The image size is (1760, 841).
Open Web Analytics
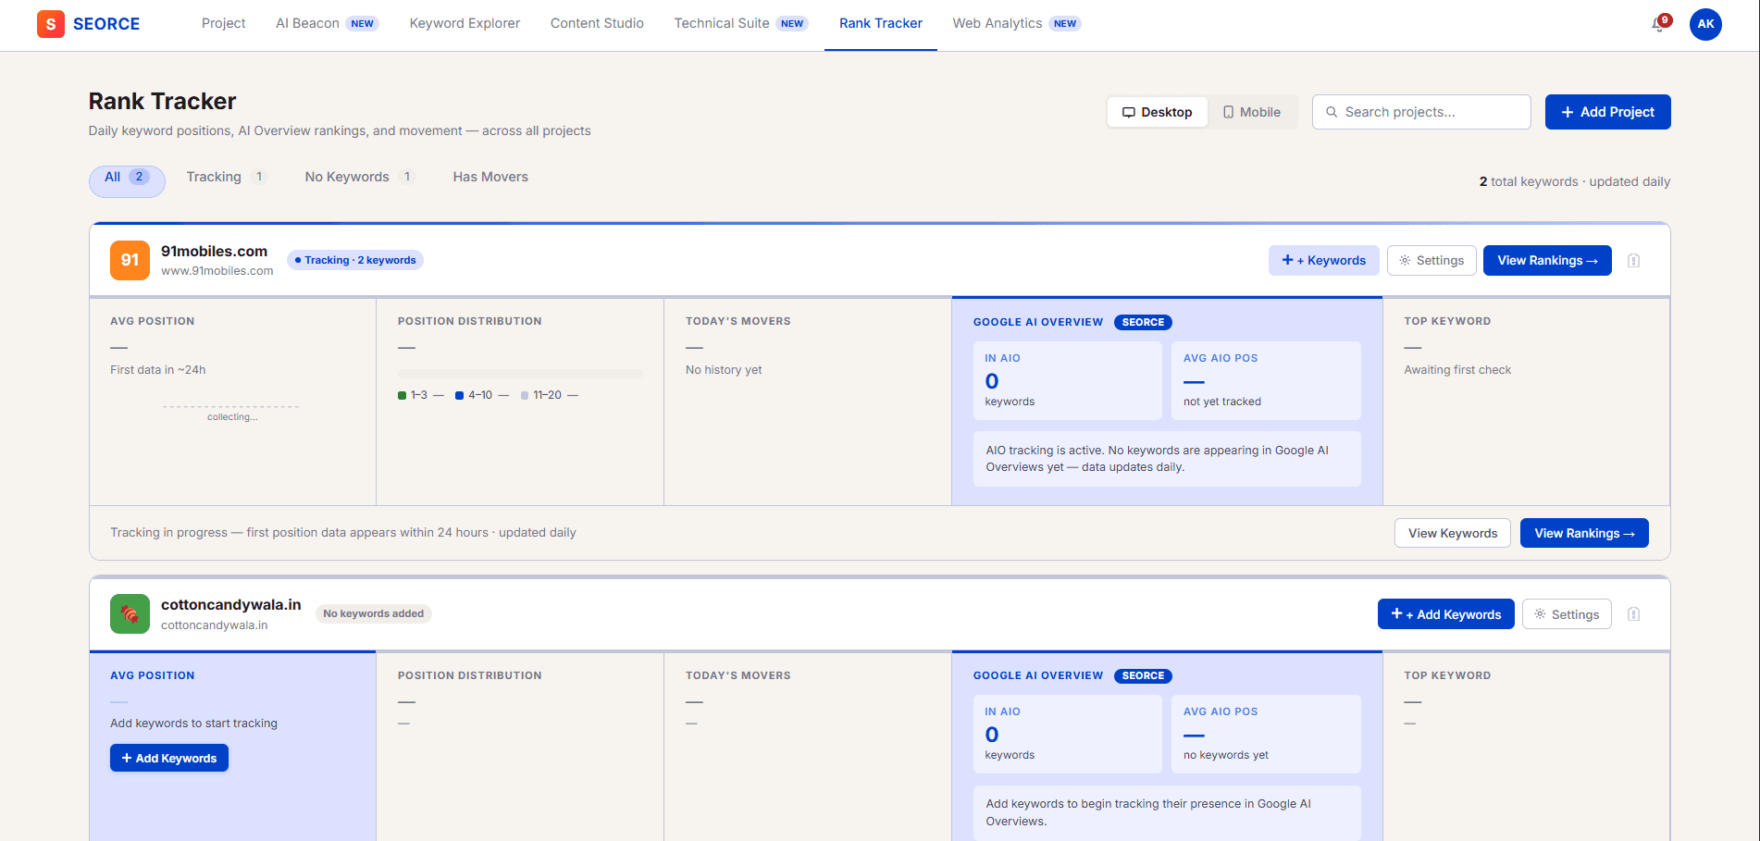pos(1016,23)
